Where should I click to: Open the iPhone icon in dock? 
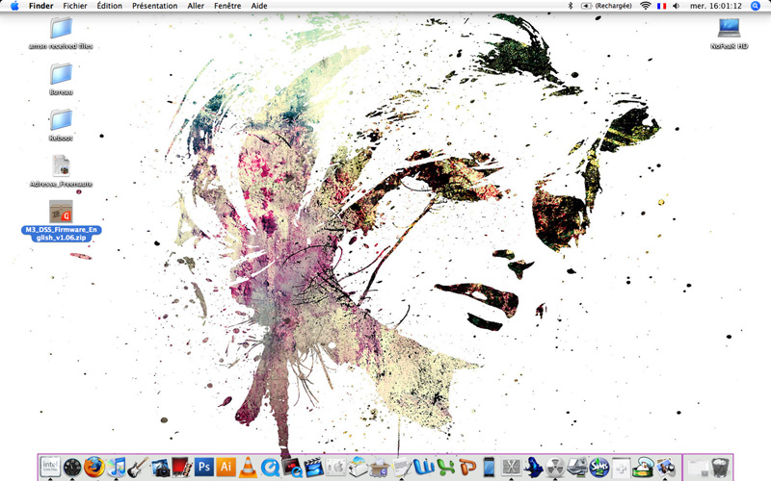[490, 467]
